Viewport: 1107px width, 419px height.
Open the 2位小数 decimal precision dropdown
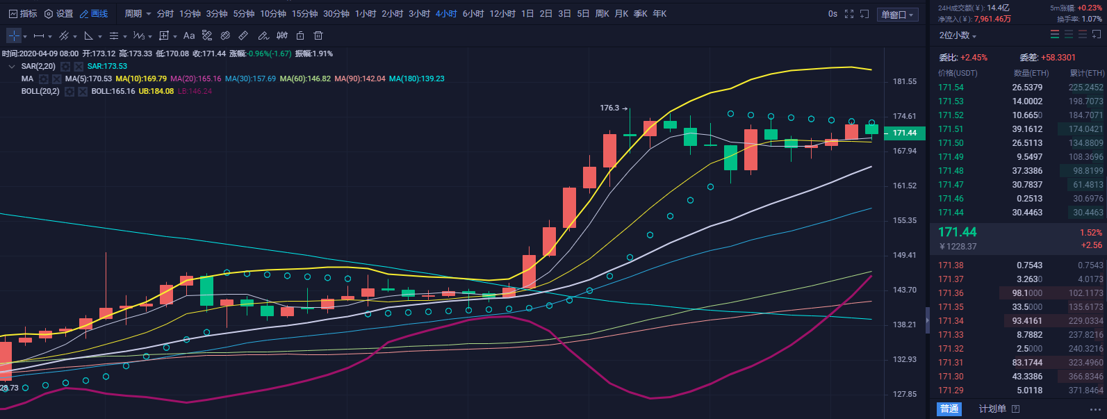click(x=958, y=35)
